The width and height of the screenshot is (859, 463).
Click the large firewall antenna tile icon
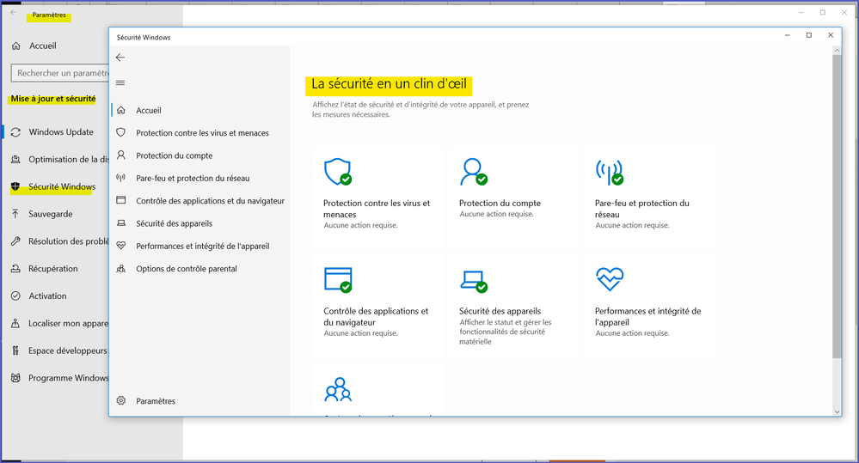pos(609,172)
